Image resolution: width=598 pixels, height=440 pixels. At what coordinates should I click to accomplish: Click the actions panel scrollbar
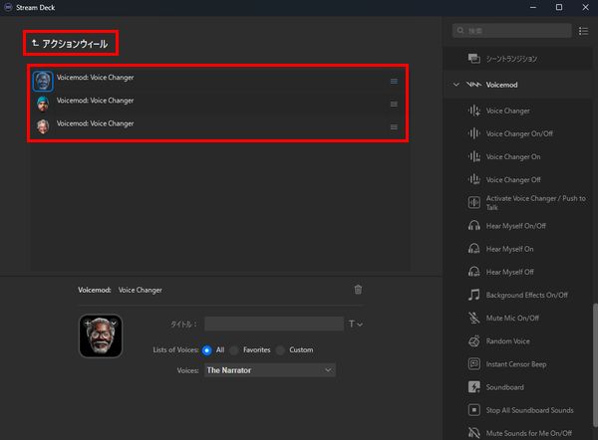tap(595, 365)
